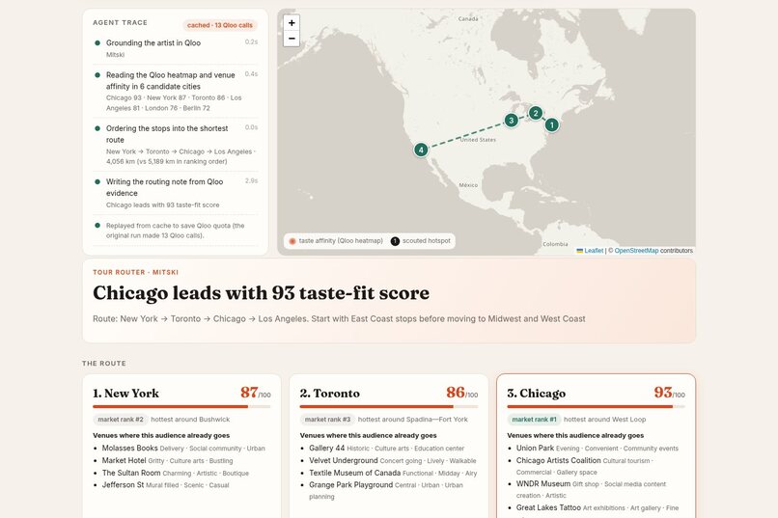Image resolution: width=778 pixels, height=518 pixels.
Task: Click the 'AGENT TRACE' panel heading
Action: click(x=120, y=23)
